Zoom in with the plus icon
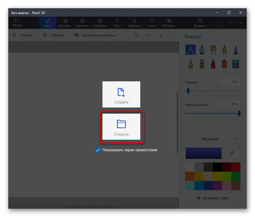Screen dimensions: 255x217 (x=161, y=35)
